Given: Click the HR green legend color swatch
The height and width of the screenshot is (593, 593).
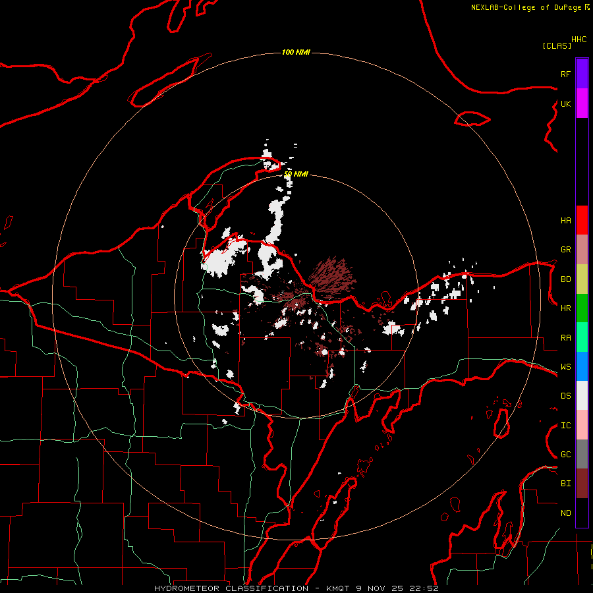Looking at the screenshot, I should pyautogui.click(x=582, y=308).
